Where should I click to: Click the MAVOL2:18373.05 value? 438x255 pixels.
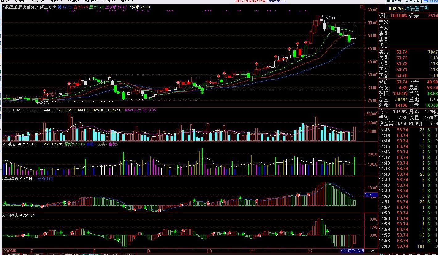140,110
